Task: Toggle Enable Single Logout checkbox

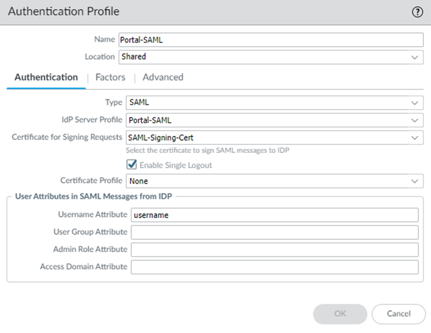Action: click(x=132, y=165)
